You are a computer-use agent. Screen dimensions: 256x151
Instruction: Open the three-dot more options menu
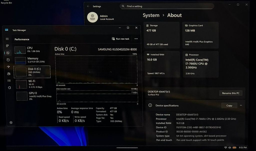coord(136,39)
